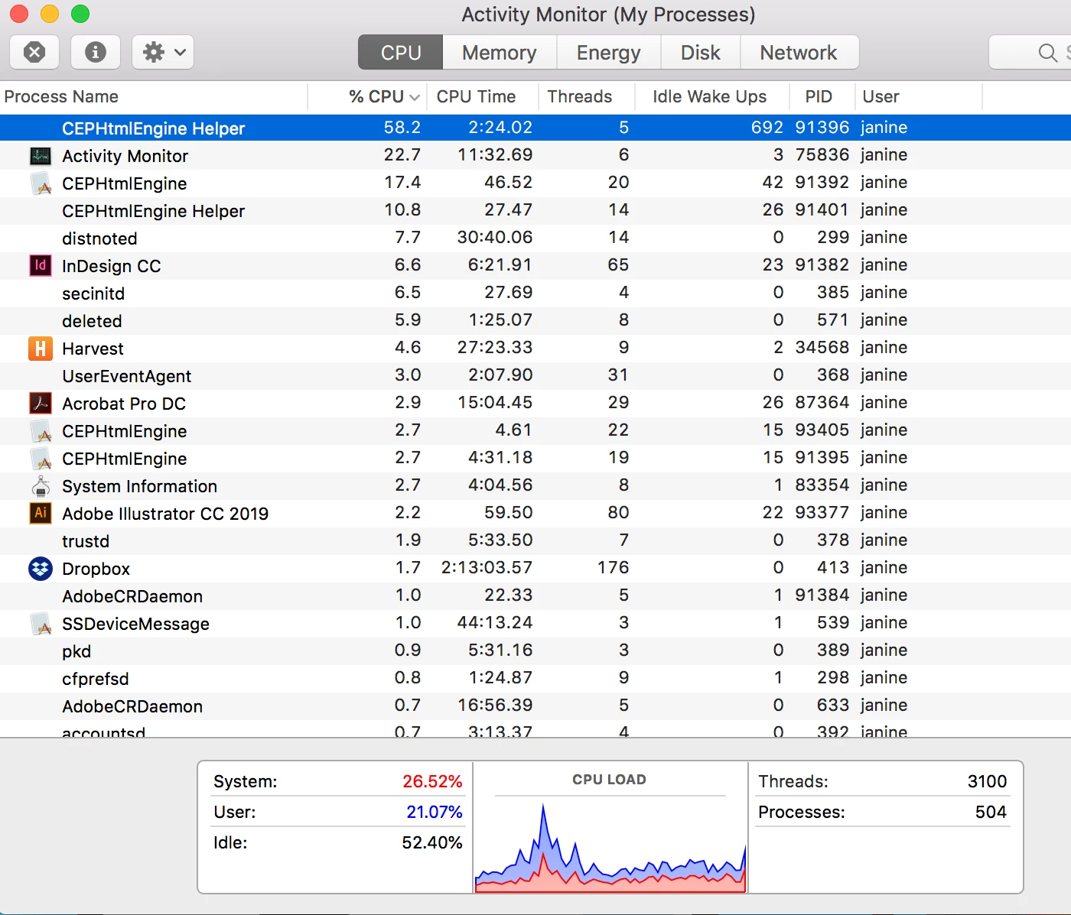1071x915 pixels.
Task: Open the Energy tab
Action: (609, 52)
